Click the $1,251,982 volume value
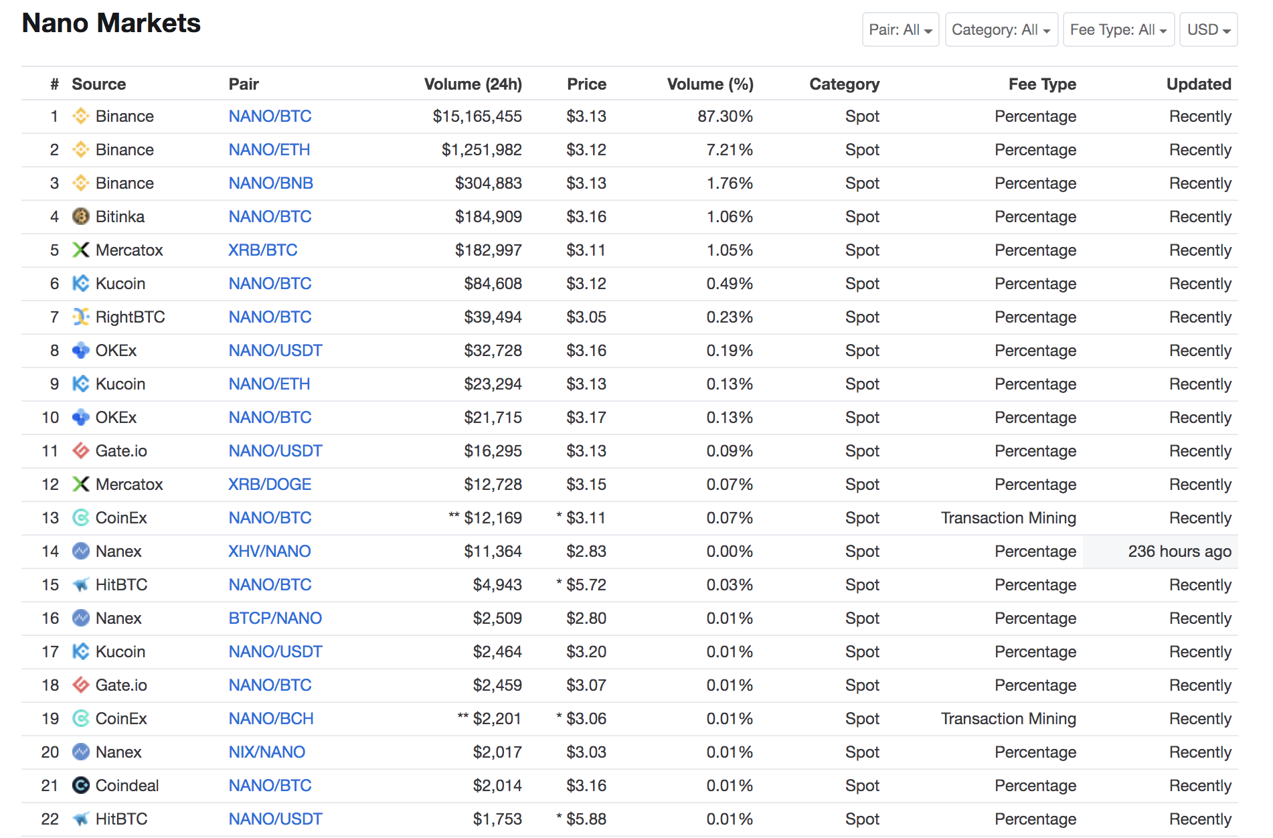The width and height of the screenshot is (1273, 838). coord(482,150)
